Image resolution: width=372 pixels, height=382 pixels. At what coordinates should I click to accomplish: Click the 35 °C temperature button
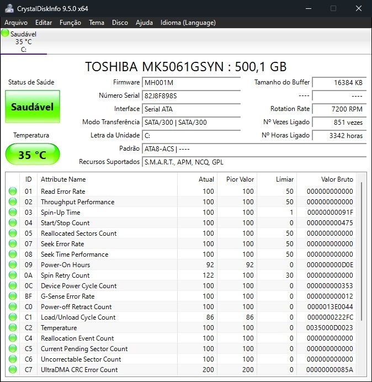click(33, 154)
